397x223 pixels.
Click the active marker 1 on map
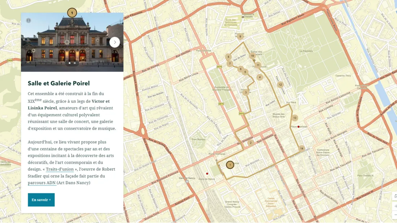pos(230,165)
